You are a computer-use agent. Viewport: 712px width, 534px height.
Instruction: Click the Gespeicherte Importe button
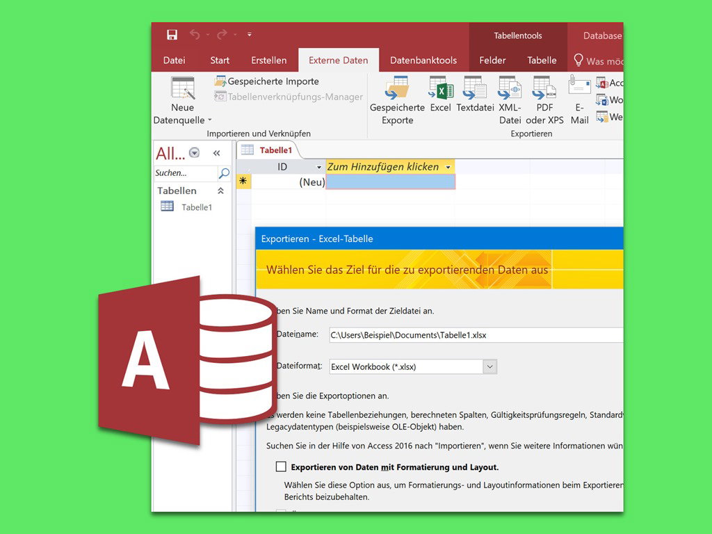pyautogui.click(x=266, y=81)
